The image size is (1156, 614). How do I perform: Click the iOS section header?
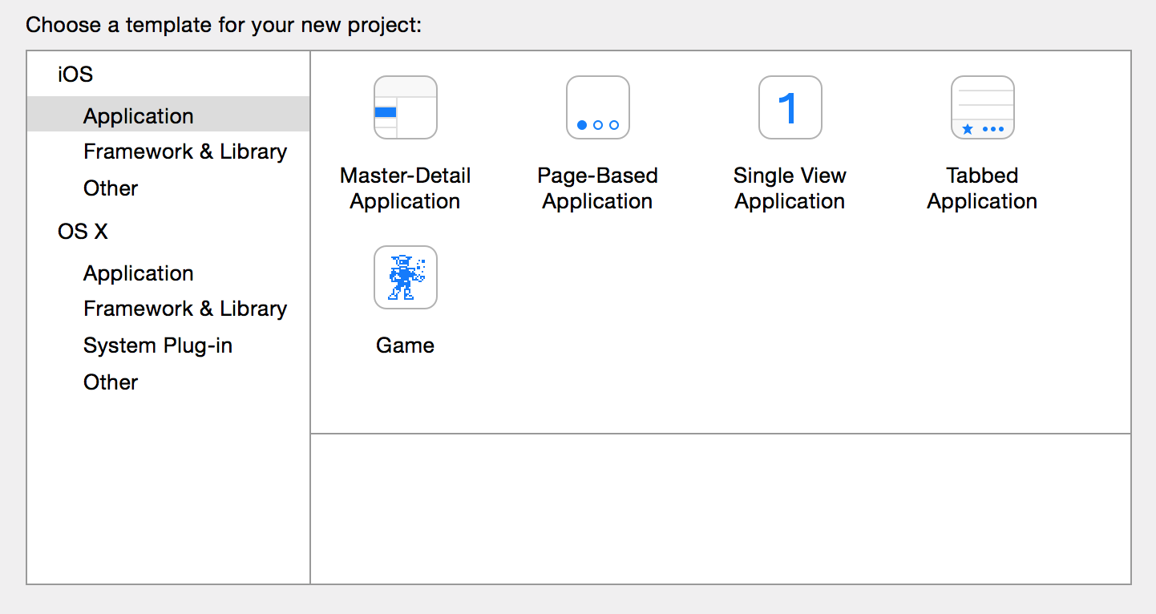75,75
